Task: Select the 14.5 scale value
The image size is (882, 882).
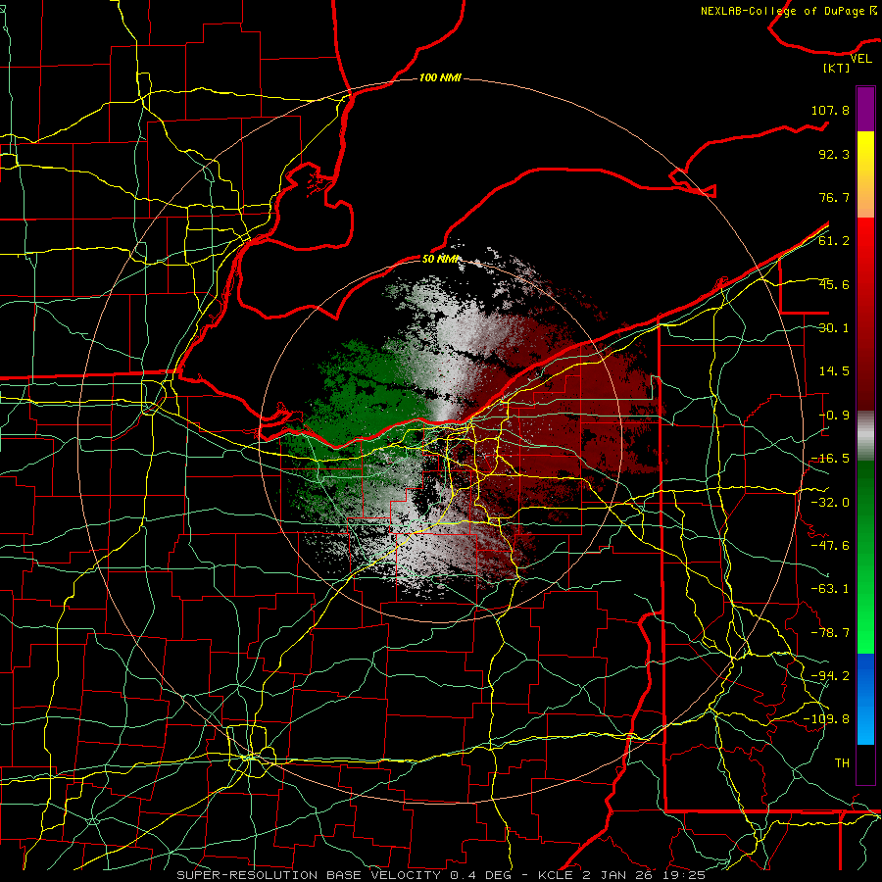Action: click(x=834, y=371)
